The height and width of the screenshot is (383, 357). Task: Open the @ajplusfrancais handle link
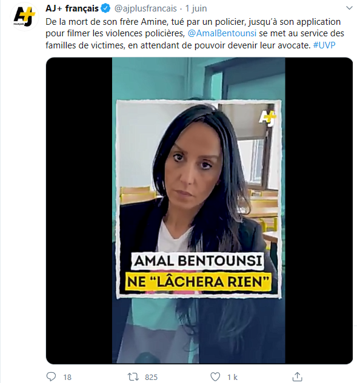[x=145, y=8]
